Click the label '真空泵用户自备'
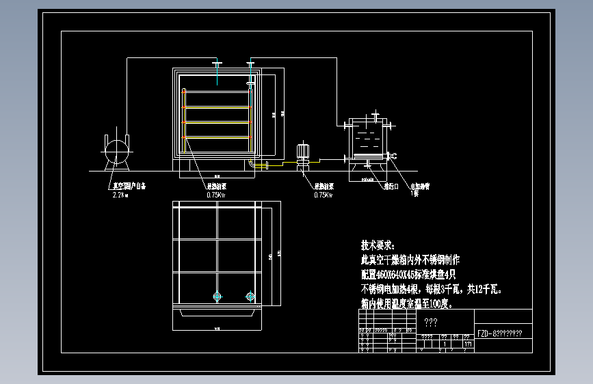593x384 pixels. 129,186
